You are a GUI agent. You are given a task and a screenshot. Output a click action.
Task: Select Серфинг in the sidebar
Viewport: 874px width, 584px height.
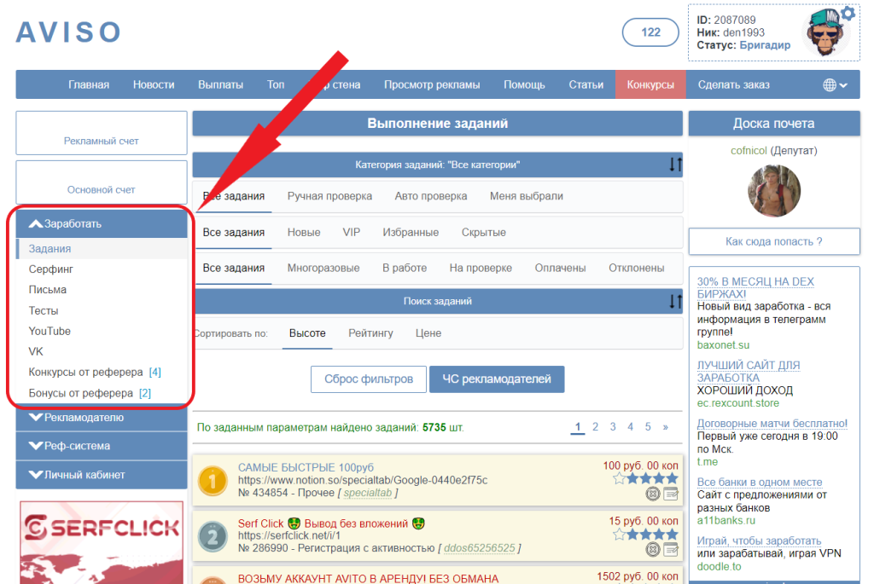51,269
